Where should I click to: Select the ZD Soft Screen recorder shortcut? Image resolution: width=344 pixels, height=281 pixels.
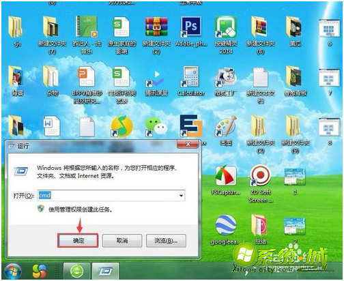(x=260, y=175)
